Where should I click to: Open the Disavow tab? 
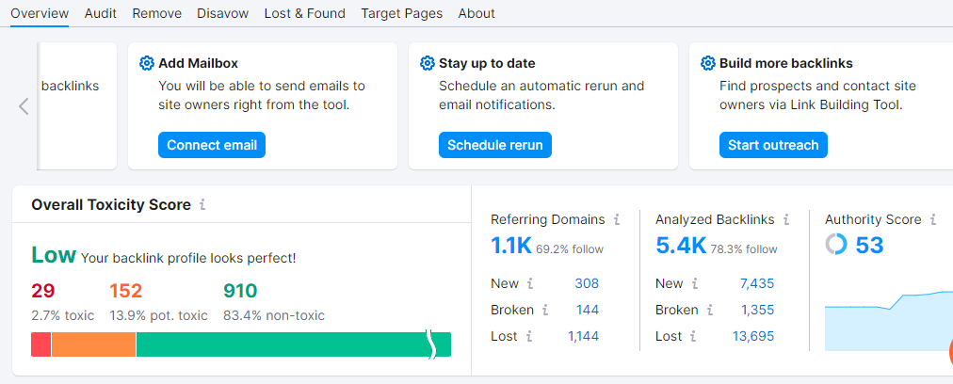click(x=223, y=13)
